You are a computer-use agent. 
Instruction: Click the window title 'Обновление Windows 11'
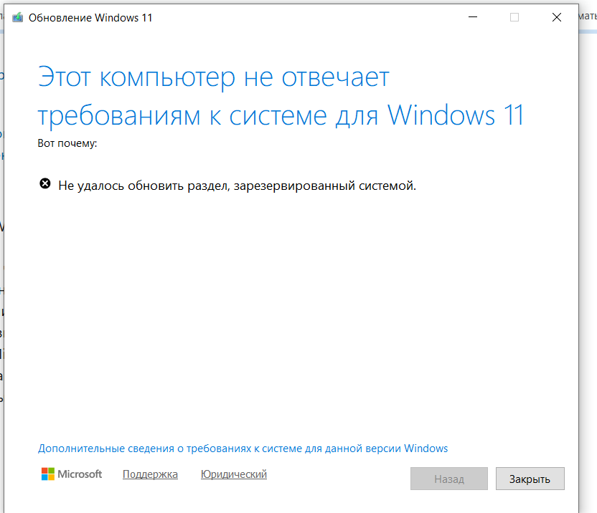coord(90,18)
